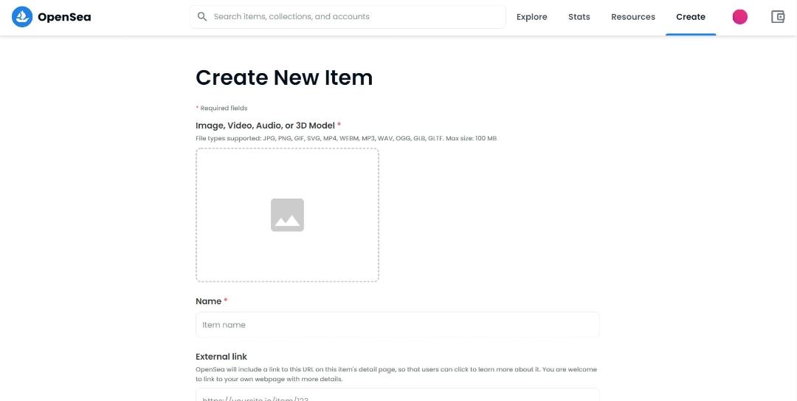Screen dimensions: 797x401
Task: Open the Resources menu
Action: click(x=633, y=17)
